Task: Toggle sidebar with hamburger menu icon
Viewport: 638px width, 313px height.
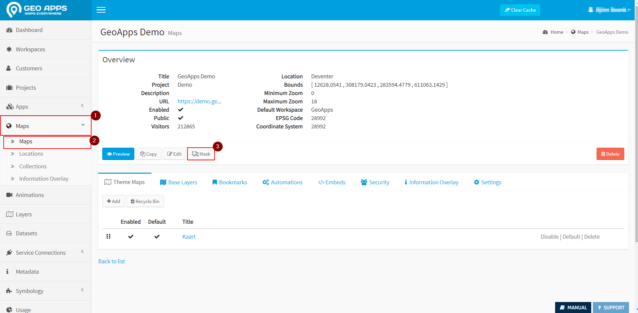Action: point(101,10)
